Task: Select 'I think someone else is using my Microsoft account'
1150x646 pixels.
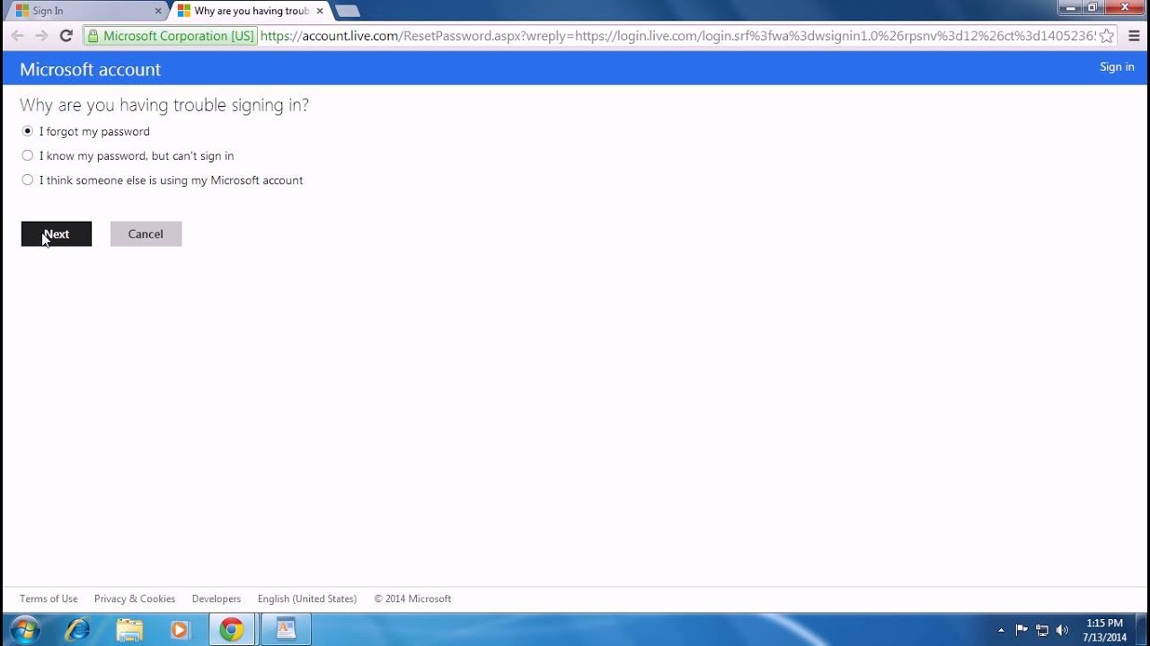Action: 28,180
